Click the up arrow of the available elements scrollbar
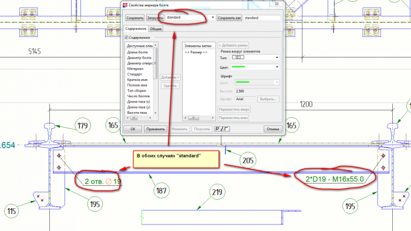This screenshot has width=411, height=231. point(156,46)
